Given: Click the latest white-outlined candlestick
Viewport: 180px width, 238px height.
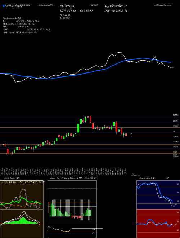Looking at the screenshot, I should click(131, 135).
